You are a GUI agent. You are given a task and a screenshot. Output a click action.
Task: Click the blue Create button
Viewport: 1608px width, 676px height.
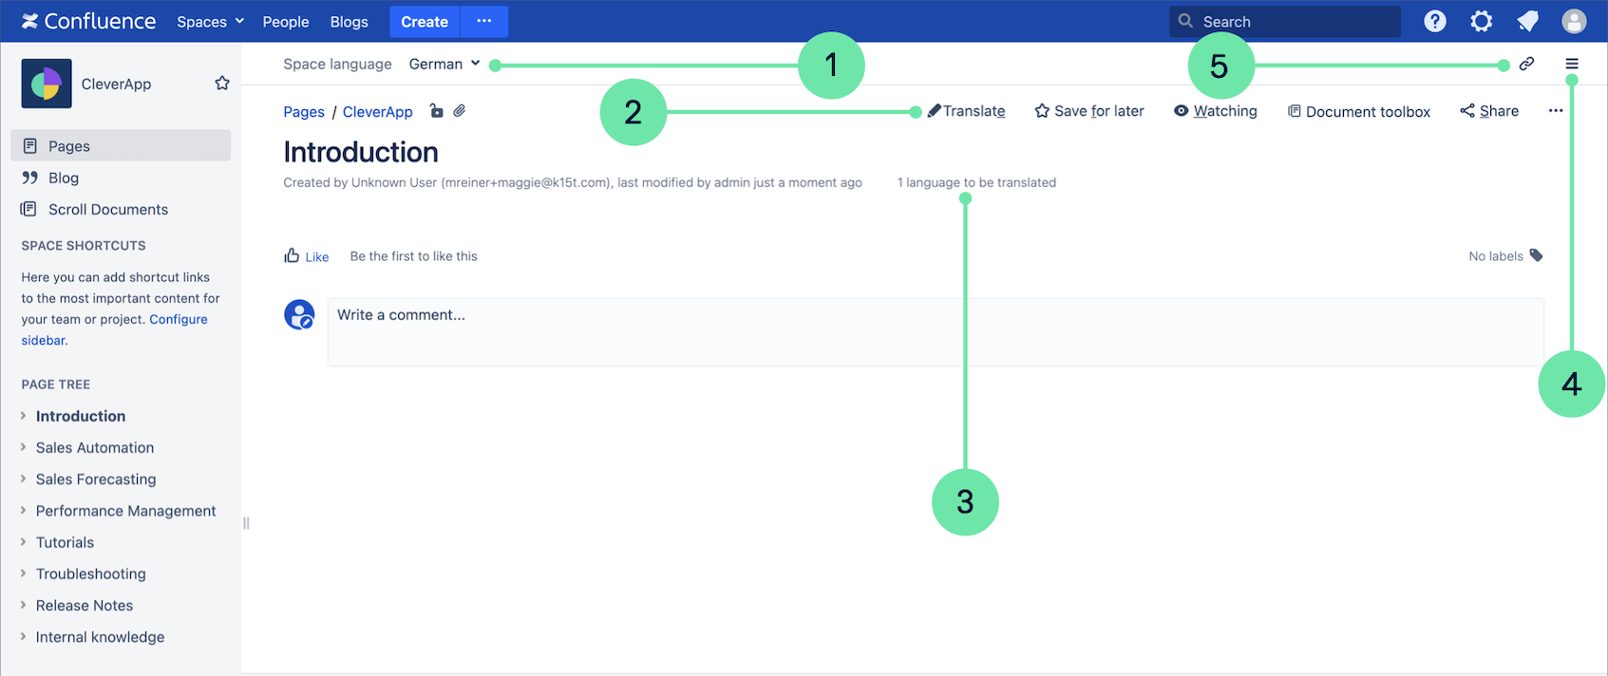pos(424,21)
